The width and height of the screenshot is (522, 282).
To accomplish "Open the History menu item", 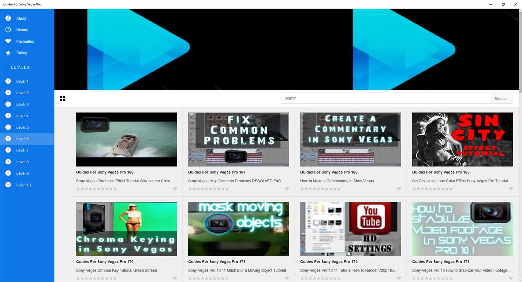I will click(27, 30).
